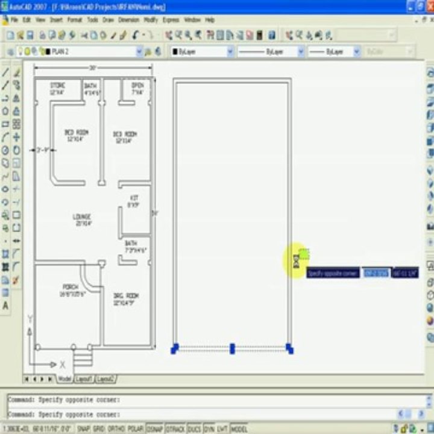The height and width of the screenshot is (434, 434).
Task: Open the Dimension menu
Action: pyautogui.click(x=129, y=20)
